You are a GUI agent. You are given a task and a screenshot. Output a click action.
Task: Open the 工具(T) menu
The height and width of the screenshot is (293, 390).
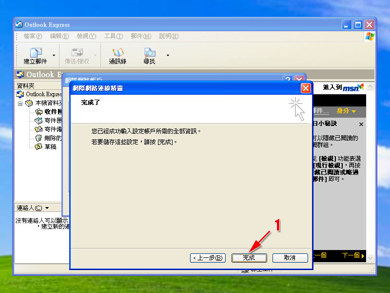(114, 36)
